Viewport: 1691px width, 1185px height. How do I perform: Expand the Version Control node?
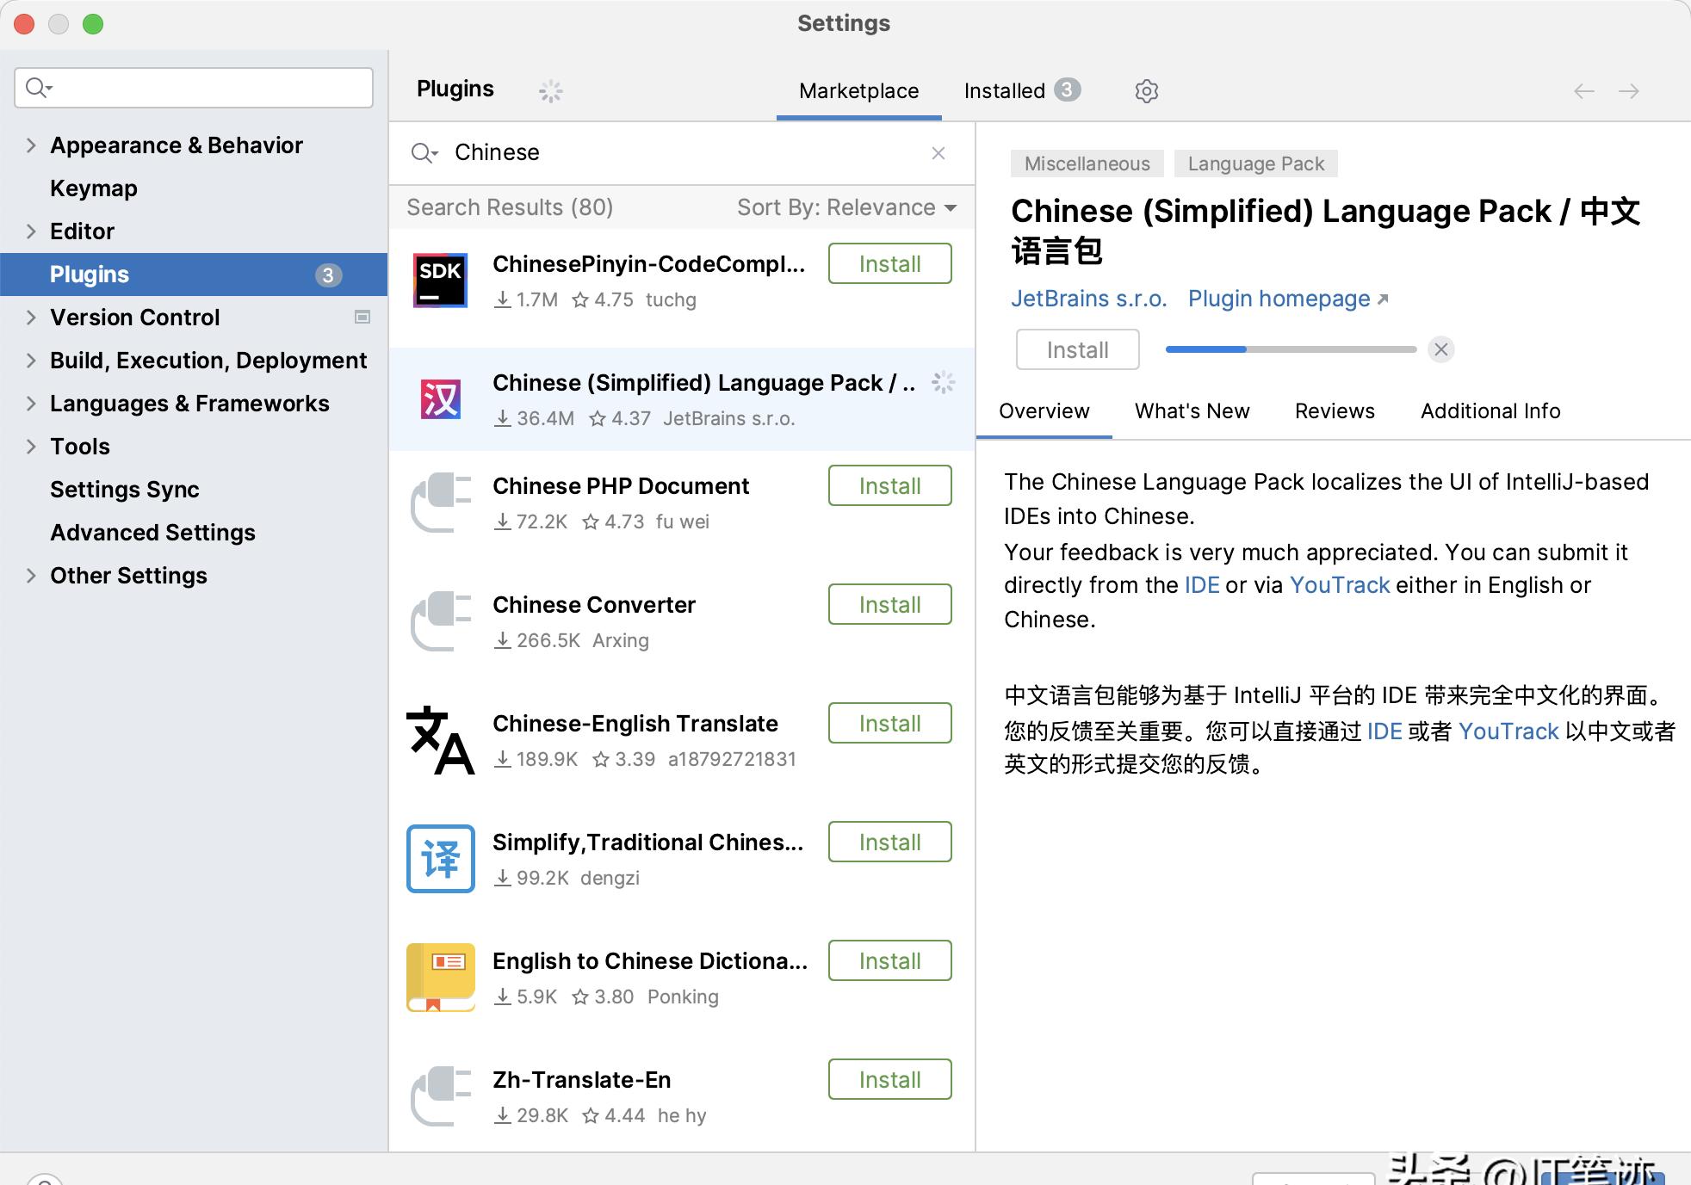tap(31, 318)
